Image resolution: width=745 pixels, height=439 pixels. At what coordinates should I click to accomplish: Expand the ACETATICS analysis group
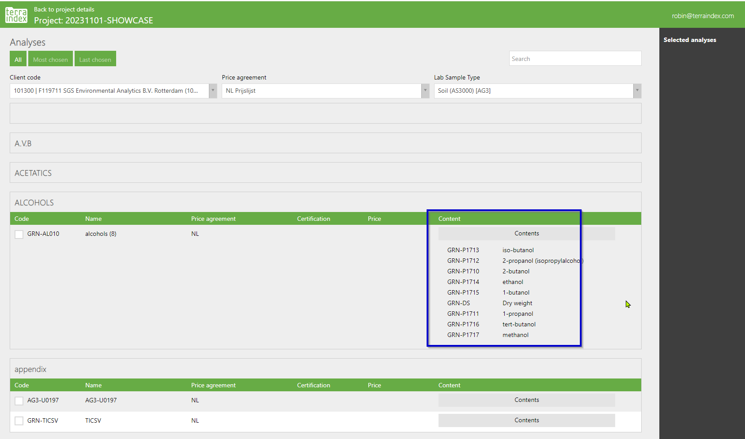(33, 173)
